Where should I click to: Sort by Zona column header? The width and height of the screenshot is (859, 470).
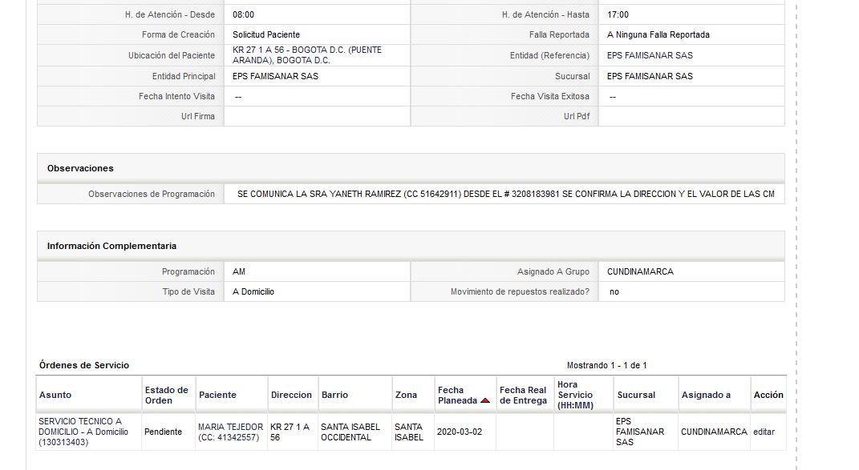(406, 395)
